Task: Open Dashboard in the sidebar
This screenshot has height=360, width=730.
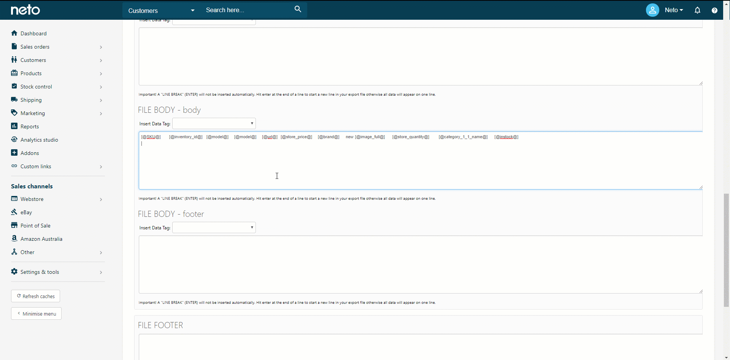Action: 33,33
